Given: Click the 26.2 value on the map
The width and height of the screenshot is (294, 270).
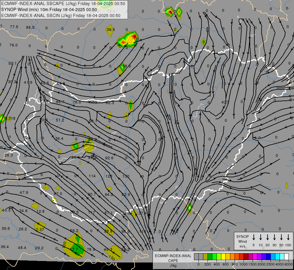Looking at the screenshot, I should coord(23,229).
